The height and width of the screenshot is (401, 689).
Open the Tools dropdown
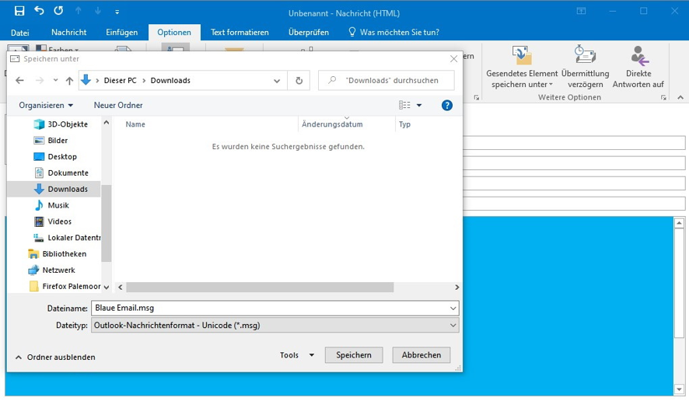297,355
